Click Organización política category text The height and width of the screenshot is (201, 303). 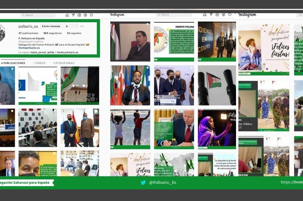(31, 42)
